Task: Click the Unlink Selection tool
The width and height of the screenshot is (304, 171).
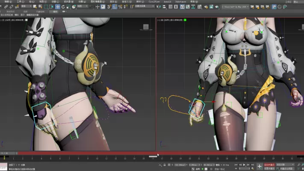Action: [12, 7]
